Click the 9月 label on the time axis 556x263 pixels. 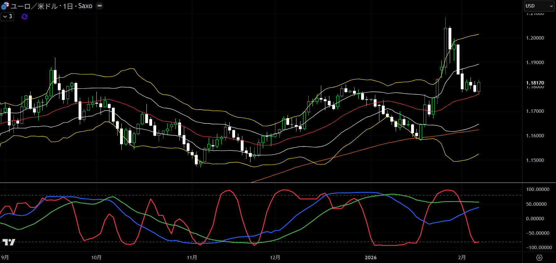click(x=5, y=257)
